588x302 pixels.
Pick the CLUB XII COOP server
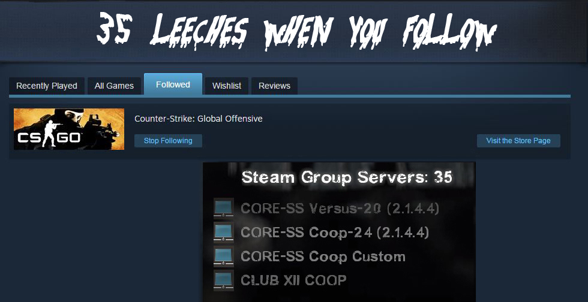pyautogui.click(x=293, y=280)
